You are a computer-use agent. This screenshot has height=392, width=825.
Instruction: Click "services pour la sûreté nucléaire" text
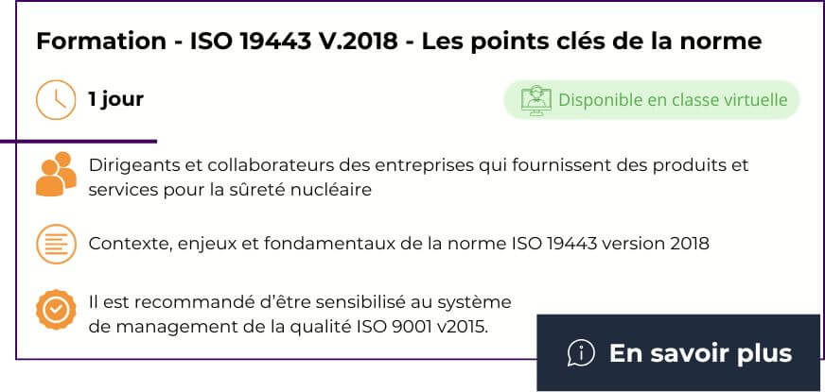[230, 190]
